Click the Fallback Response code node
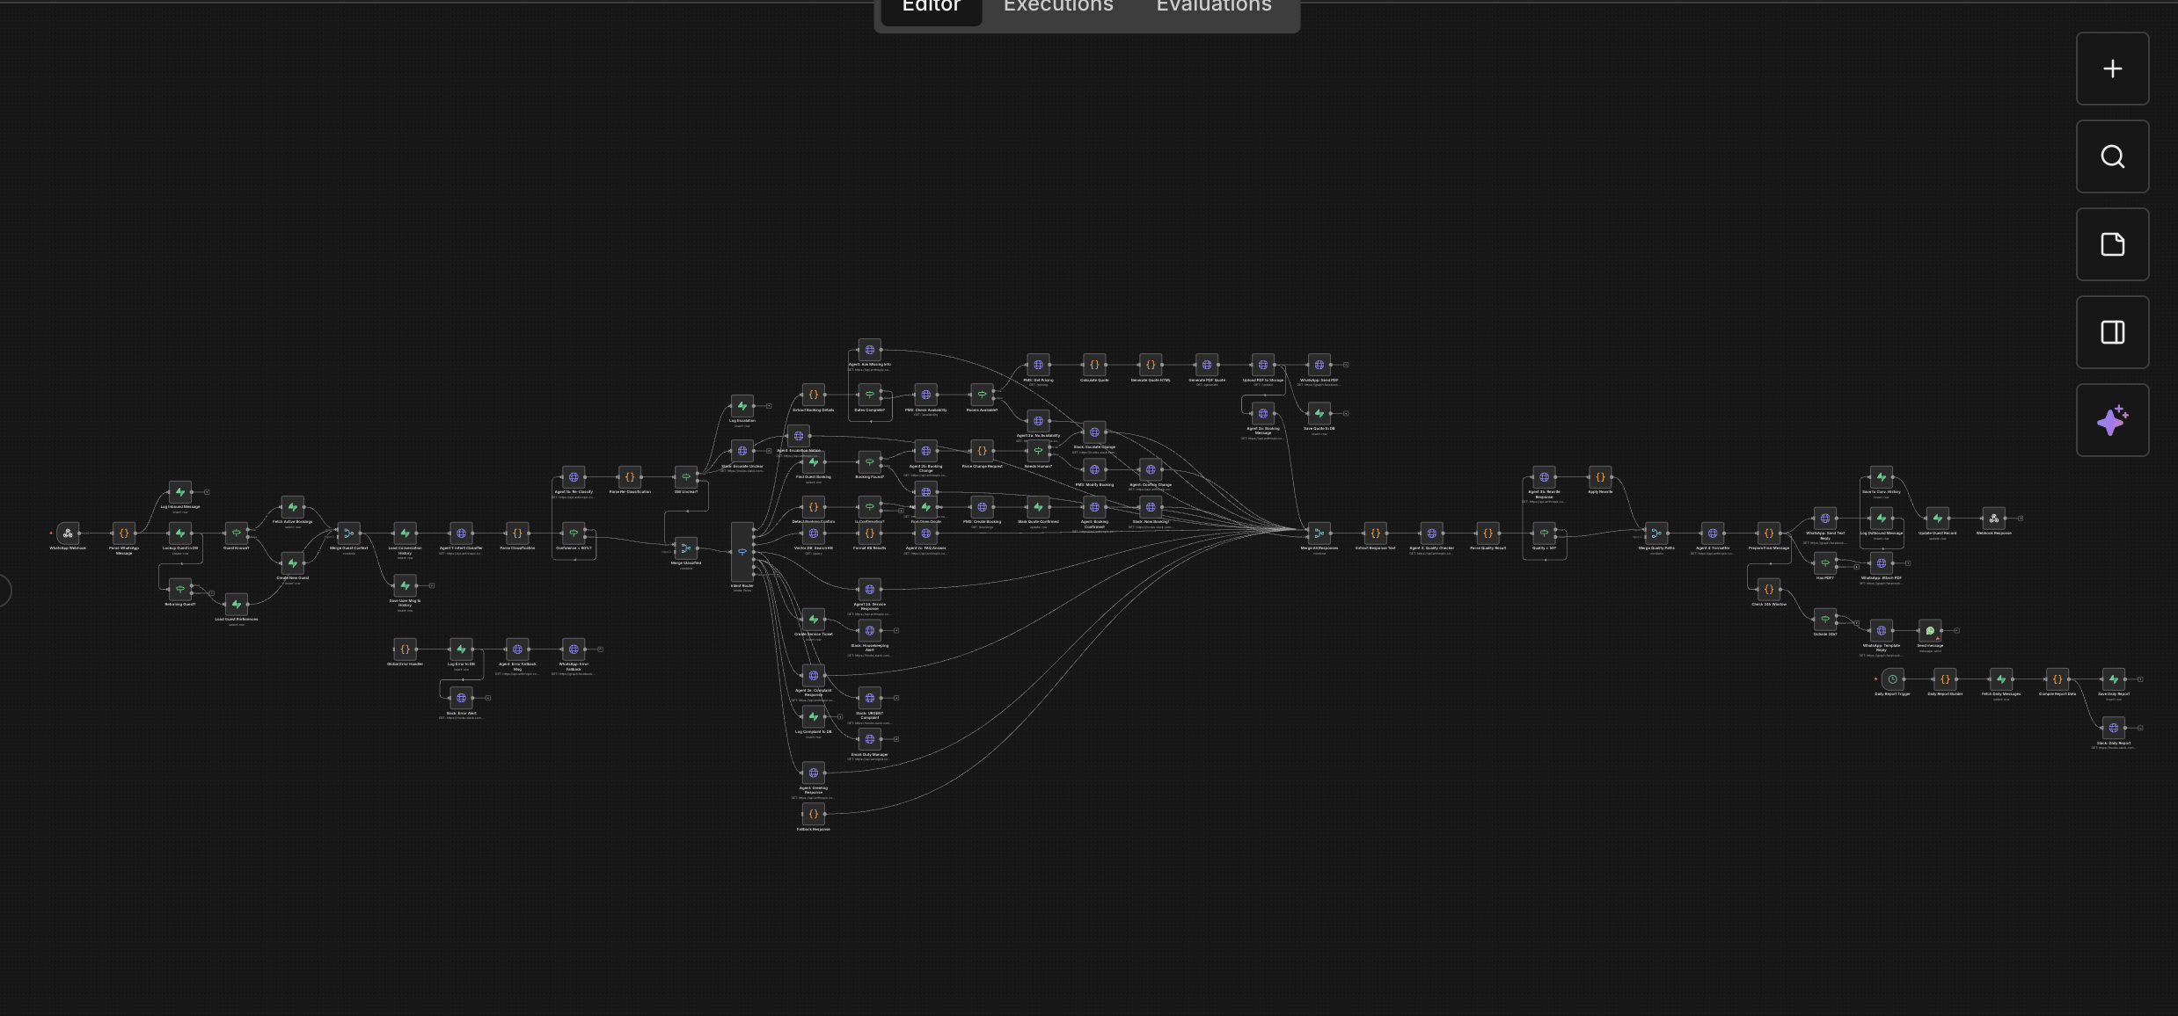The image size is (2178, 1016). tap(813, 814)
